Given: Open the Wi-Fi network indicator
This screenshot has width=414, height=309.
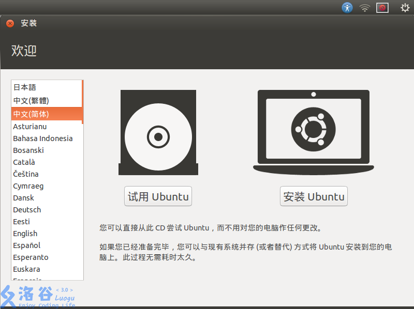Looking at the screenshot, I should [365, 8].
